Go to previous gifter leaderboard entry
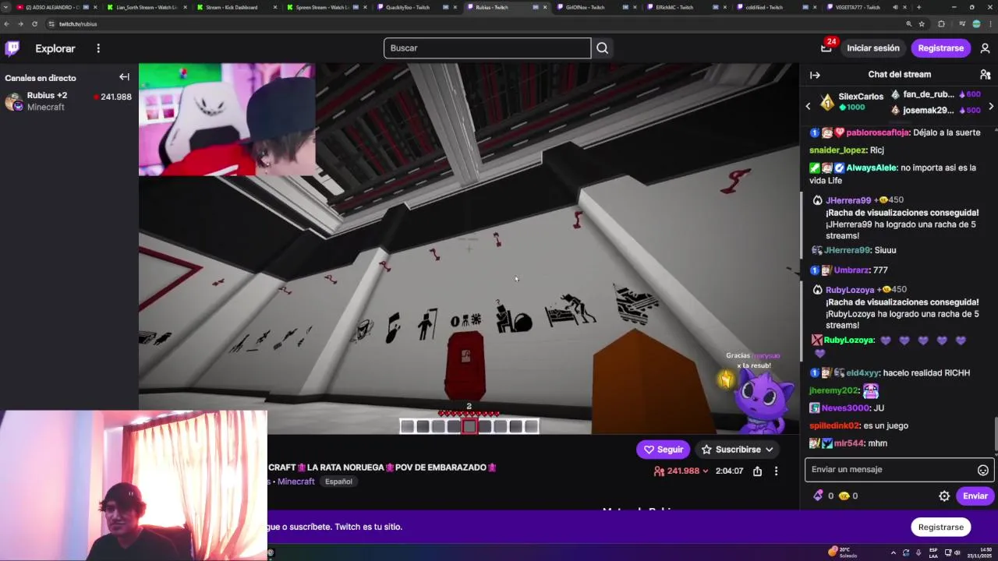This screenshot has width=998, height=561. coord(808,105)
